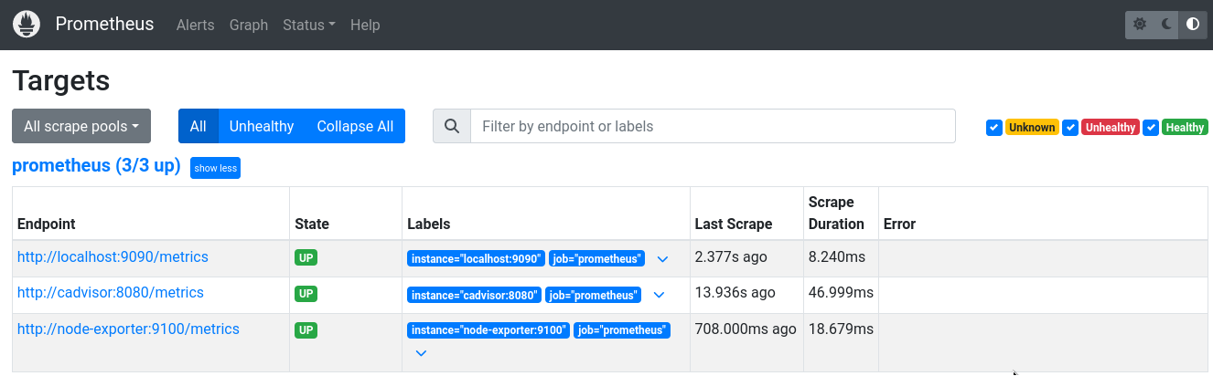The height and width of the screenshot is (376, 1213).
Task: Click the 8.240ms scrape duration
Action: point(837,257)
